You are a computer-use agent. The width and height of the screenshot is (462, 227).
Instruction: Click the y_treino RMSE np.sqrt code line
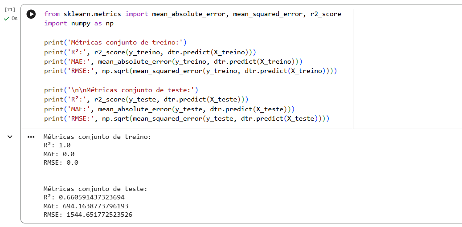point(190,71)
